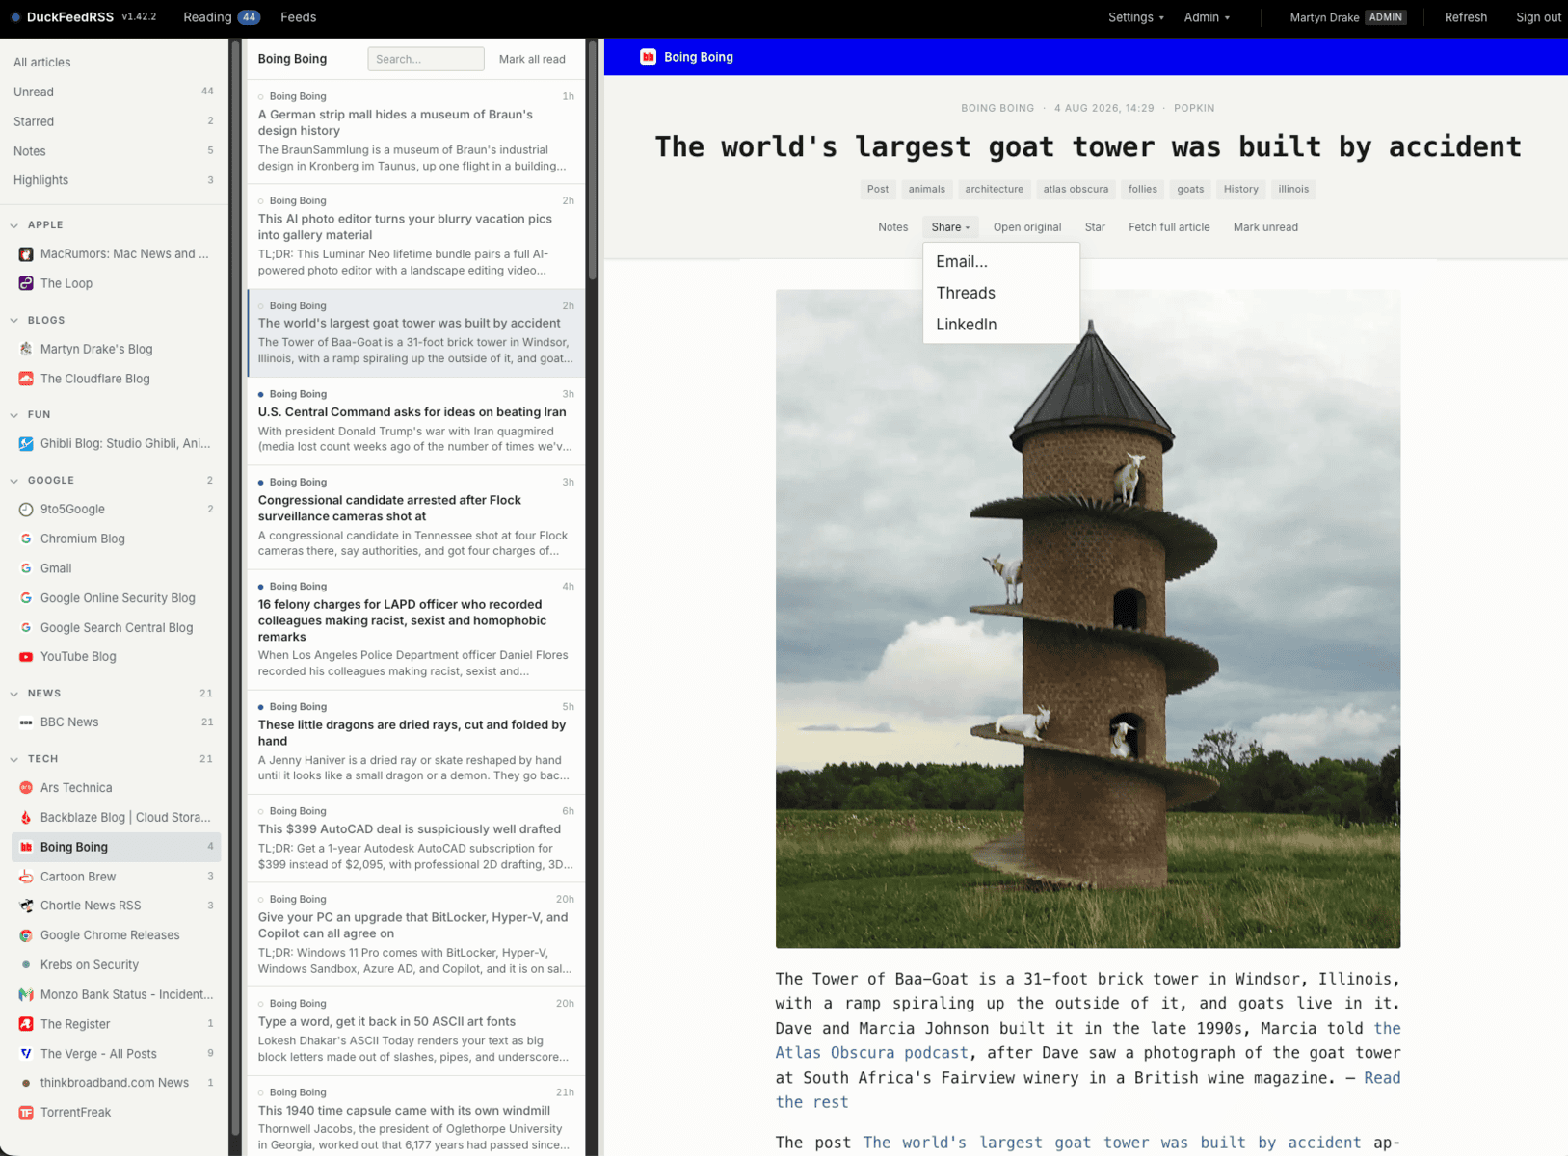The width and height of the screenshot is (1568, 1156).
Task: Click The Verge feed icon
Action: tap(26, 1054)
